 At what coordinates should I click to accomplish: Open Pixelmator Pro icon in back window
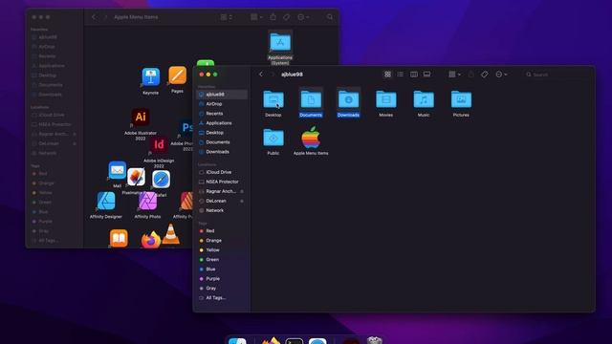(136, 177)
